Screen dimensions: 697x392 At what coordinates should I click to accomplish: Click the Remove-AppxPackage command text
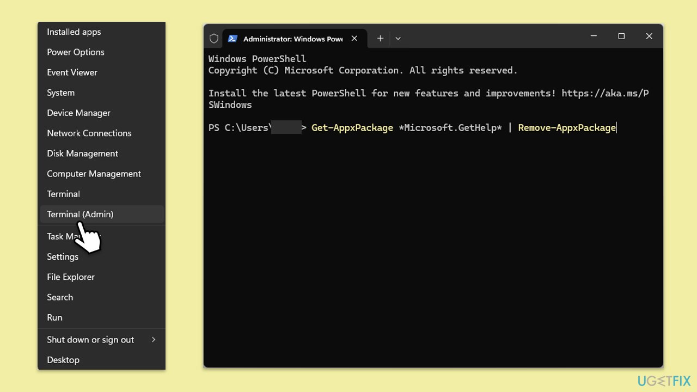[x=567, y=127]
